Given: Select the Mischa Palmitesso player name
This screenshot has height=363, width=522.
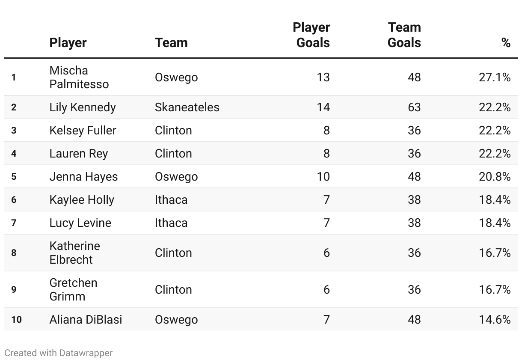Looking at the screenshot, I should click(79, 77).
